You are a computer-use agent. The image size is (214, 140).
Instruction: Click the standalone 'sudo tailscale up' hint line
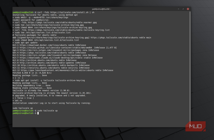tap(23, 108)
